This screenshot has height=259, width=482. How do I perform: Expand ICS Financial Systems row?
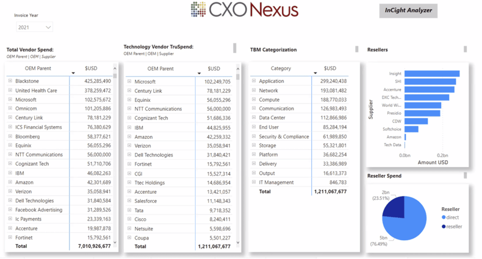pos(10,127)
